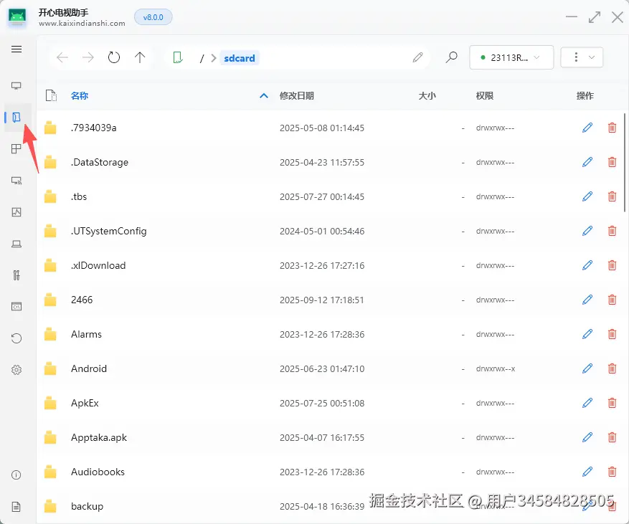Viewport: 629px width, 524px height.
Task: Open the .xlDownload folder
Action: tap(98, 265)
